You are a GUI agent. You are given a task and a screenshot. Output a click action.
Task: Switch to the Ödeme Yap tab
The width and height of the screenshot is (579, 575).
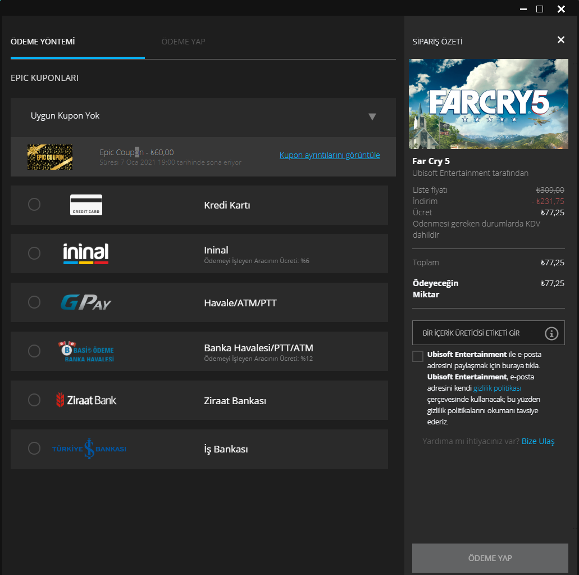tap(183, 42)
